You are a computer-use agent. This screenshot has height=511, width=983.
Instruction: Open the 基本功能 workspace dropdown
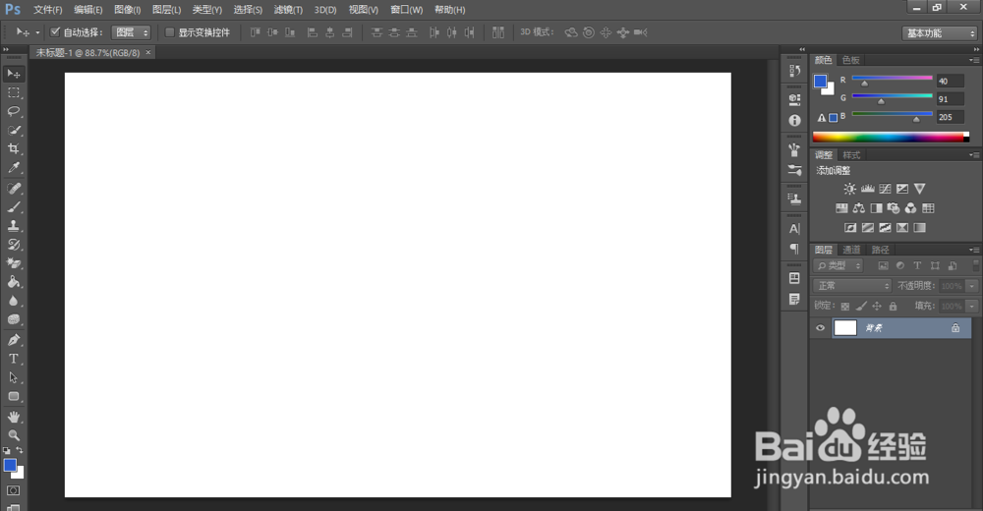coord(940,33)
